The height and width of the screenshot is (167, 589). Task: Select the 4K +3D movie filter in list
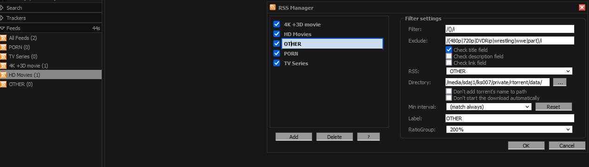[x=302, y=24]
